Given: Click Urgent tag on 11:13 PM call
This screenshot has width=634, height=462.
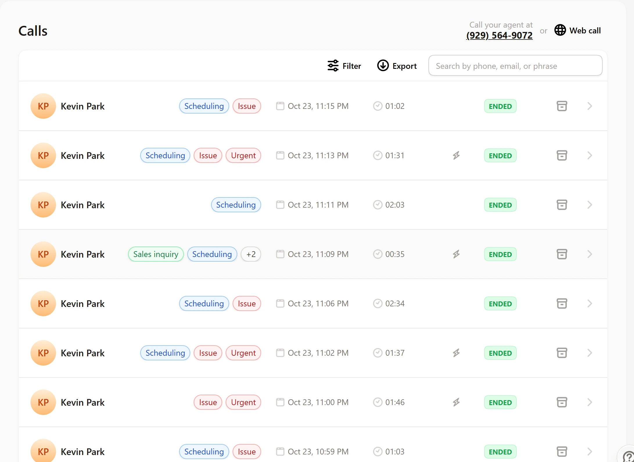Looking at the screenshot, I should 243,155.
